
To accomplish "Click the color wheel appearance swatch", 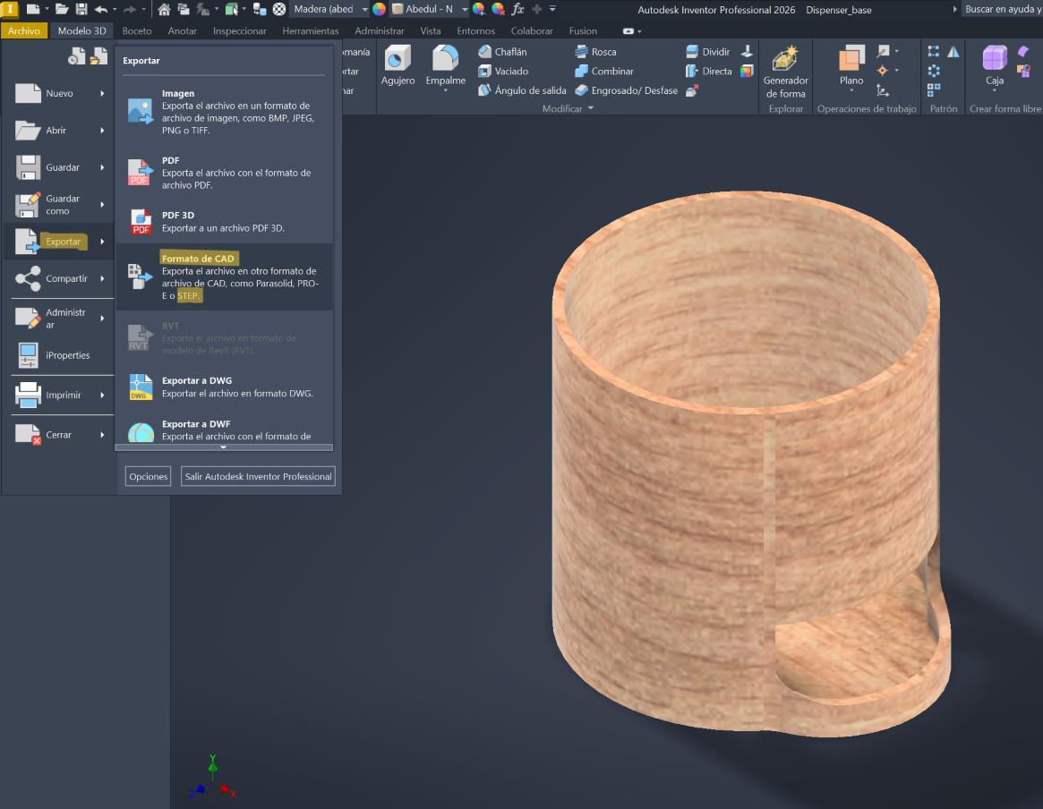I will click(x=379, y=9).
